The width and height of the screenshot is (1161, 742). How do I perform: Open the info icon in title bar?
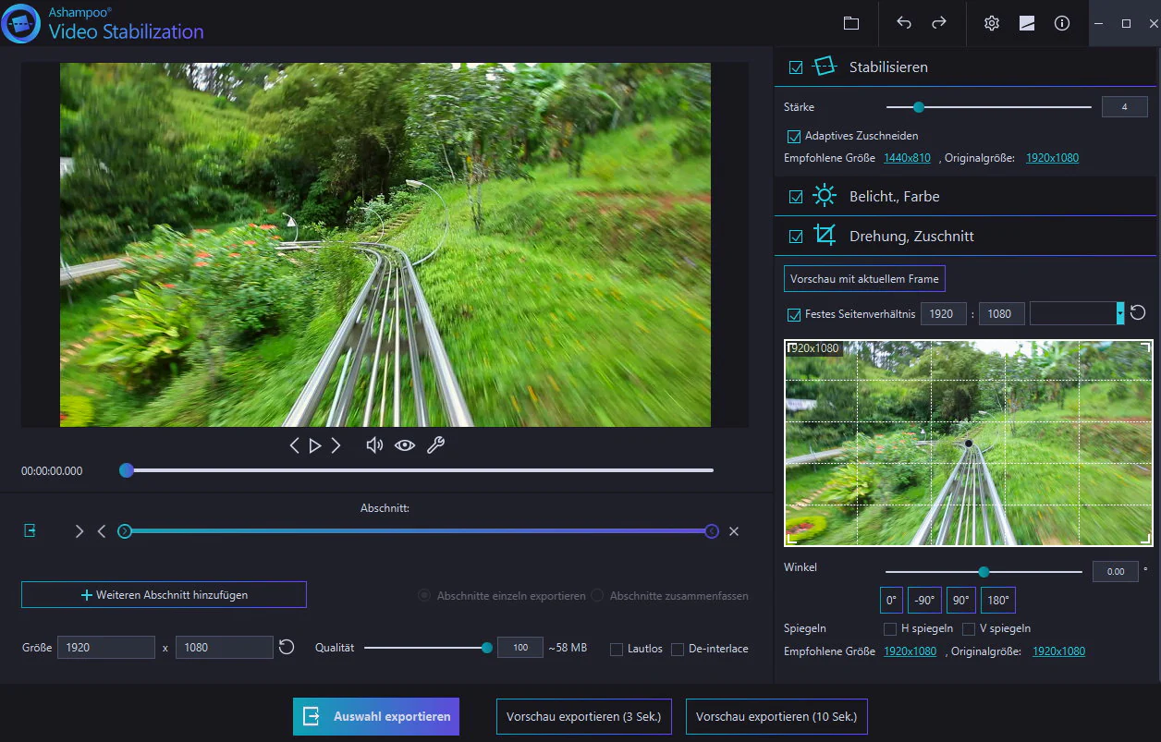coord(1062,23)
